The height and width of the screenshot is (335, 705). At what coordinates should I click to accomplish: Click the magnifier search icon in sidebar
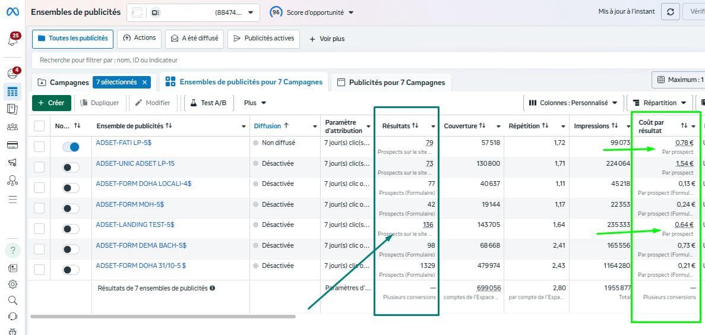12,301
